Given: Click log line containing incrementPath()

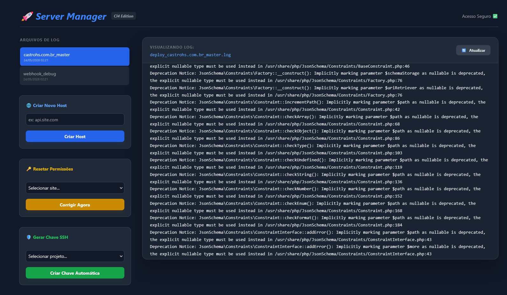Looking at the screenshot, I should click(x=318, y=102).
